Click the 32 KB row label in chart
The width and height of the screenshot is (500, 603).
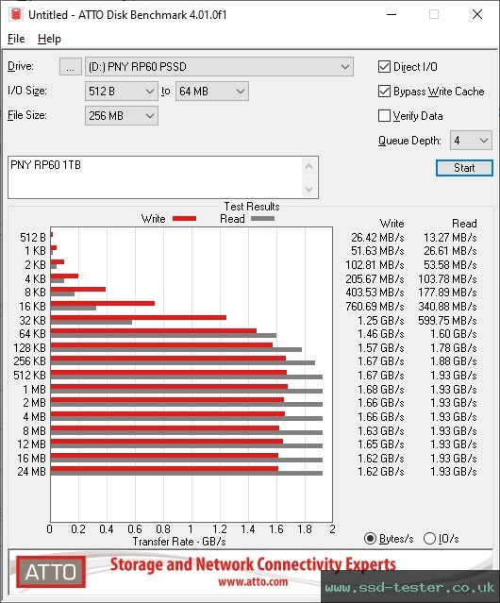32,320
